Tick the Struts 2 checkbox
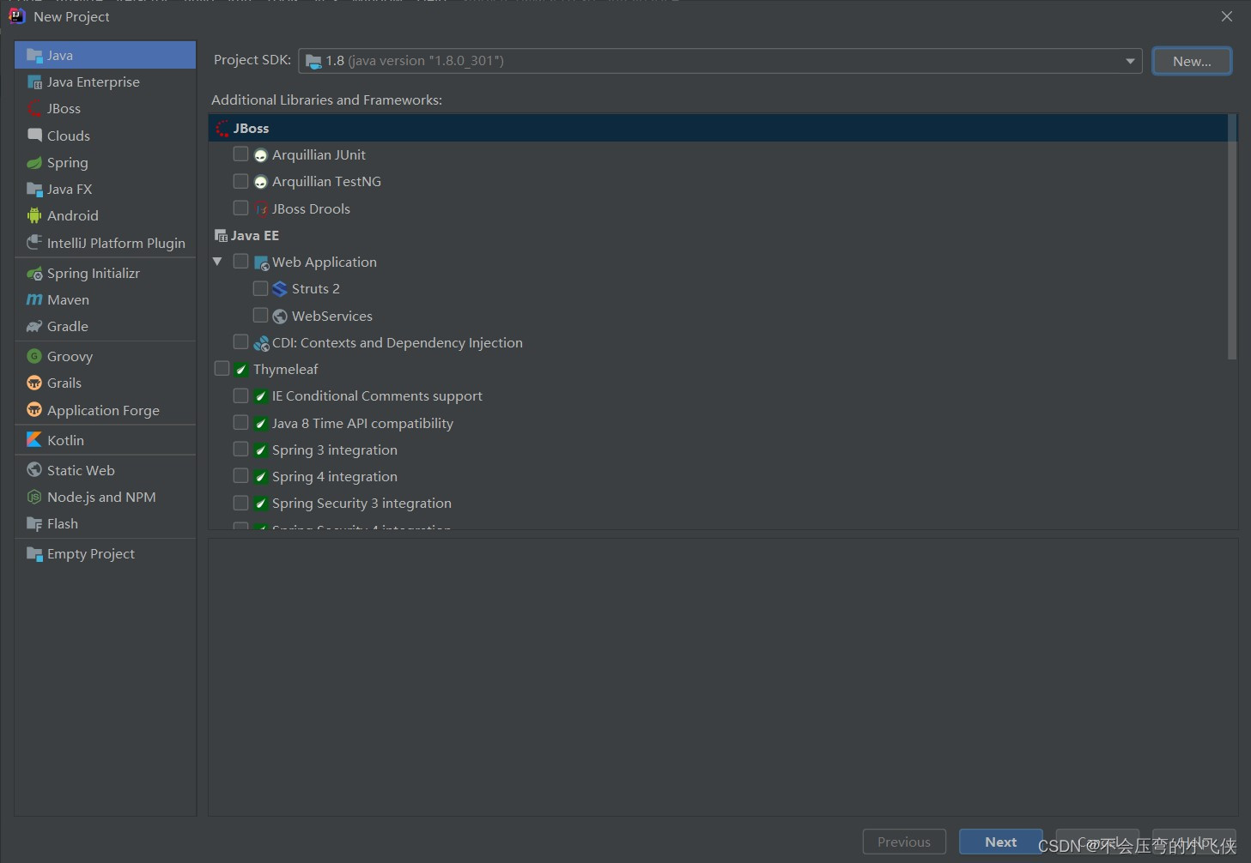Viewport: 1251px width, 863px height. pyautogui.click(x=260, y=288)
